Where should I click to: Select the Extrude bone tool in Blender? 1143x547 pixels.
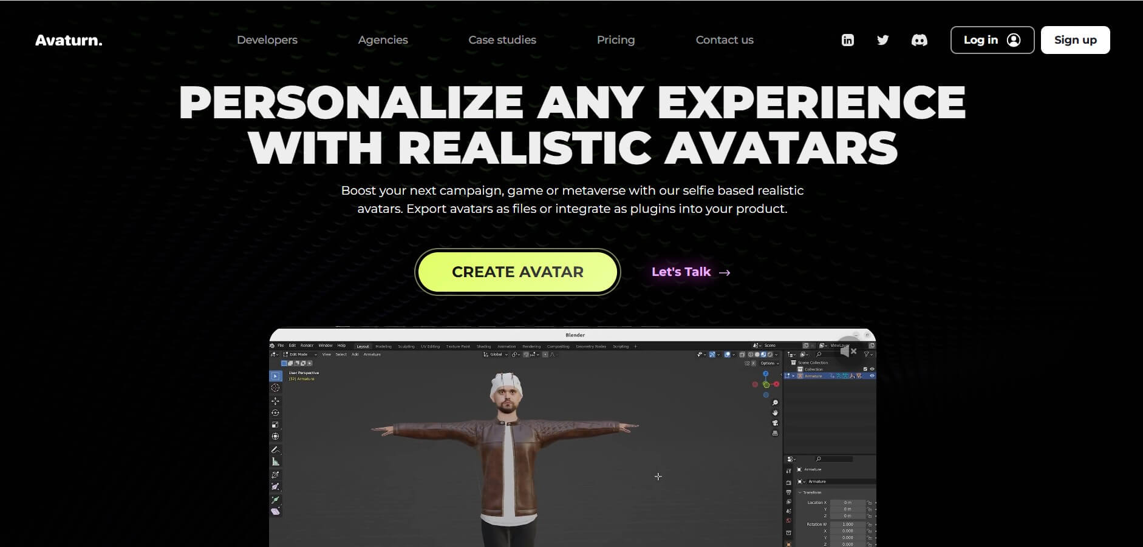275,500
